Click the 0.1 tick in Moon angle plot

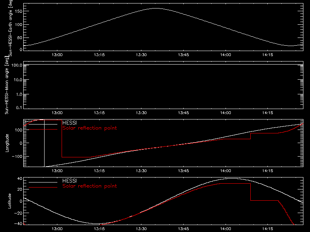click(x=19, y=107)
